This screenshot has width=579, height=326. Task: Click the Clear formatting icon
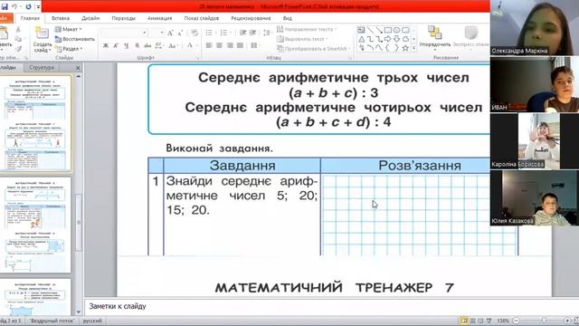(195, 34)
